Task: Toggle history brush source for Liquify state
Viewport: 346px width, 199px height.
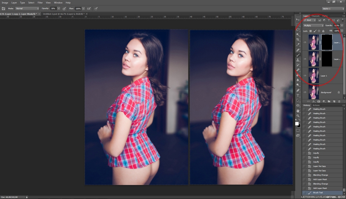Action: [304, 153]
